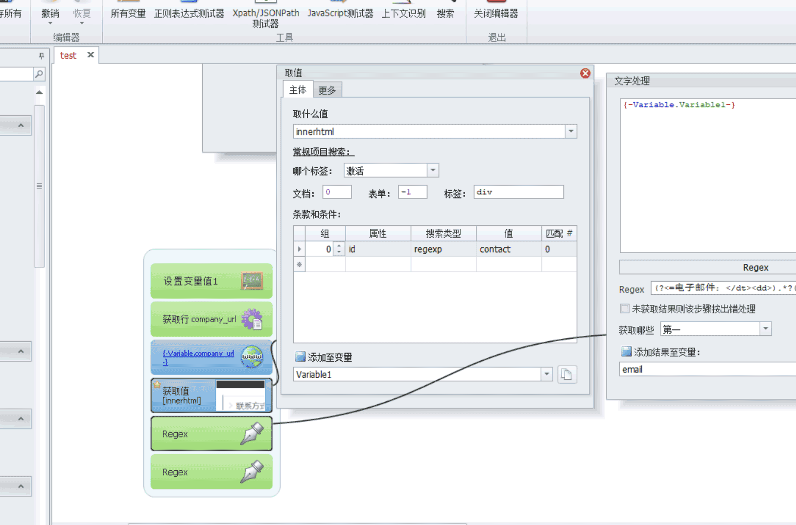This screenshot has height=525, width=796.
Task: Click the set variable value chalkboard icon
Action: 252,281
